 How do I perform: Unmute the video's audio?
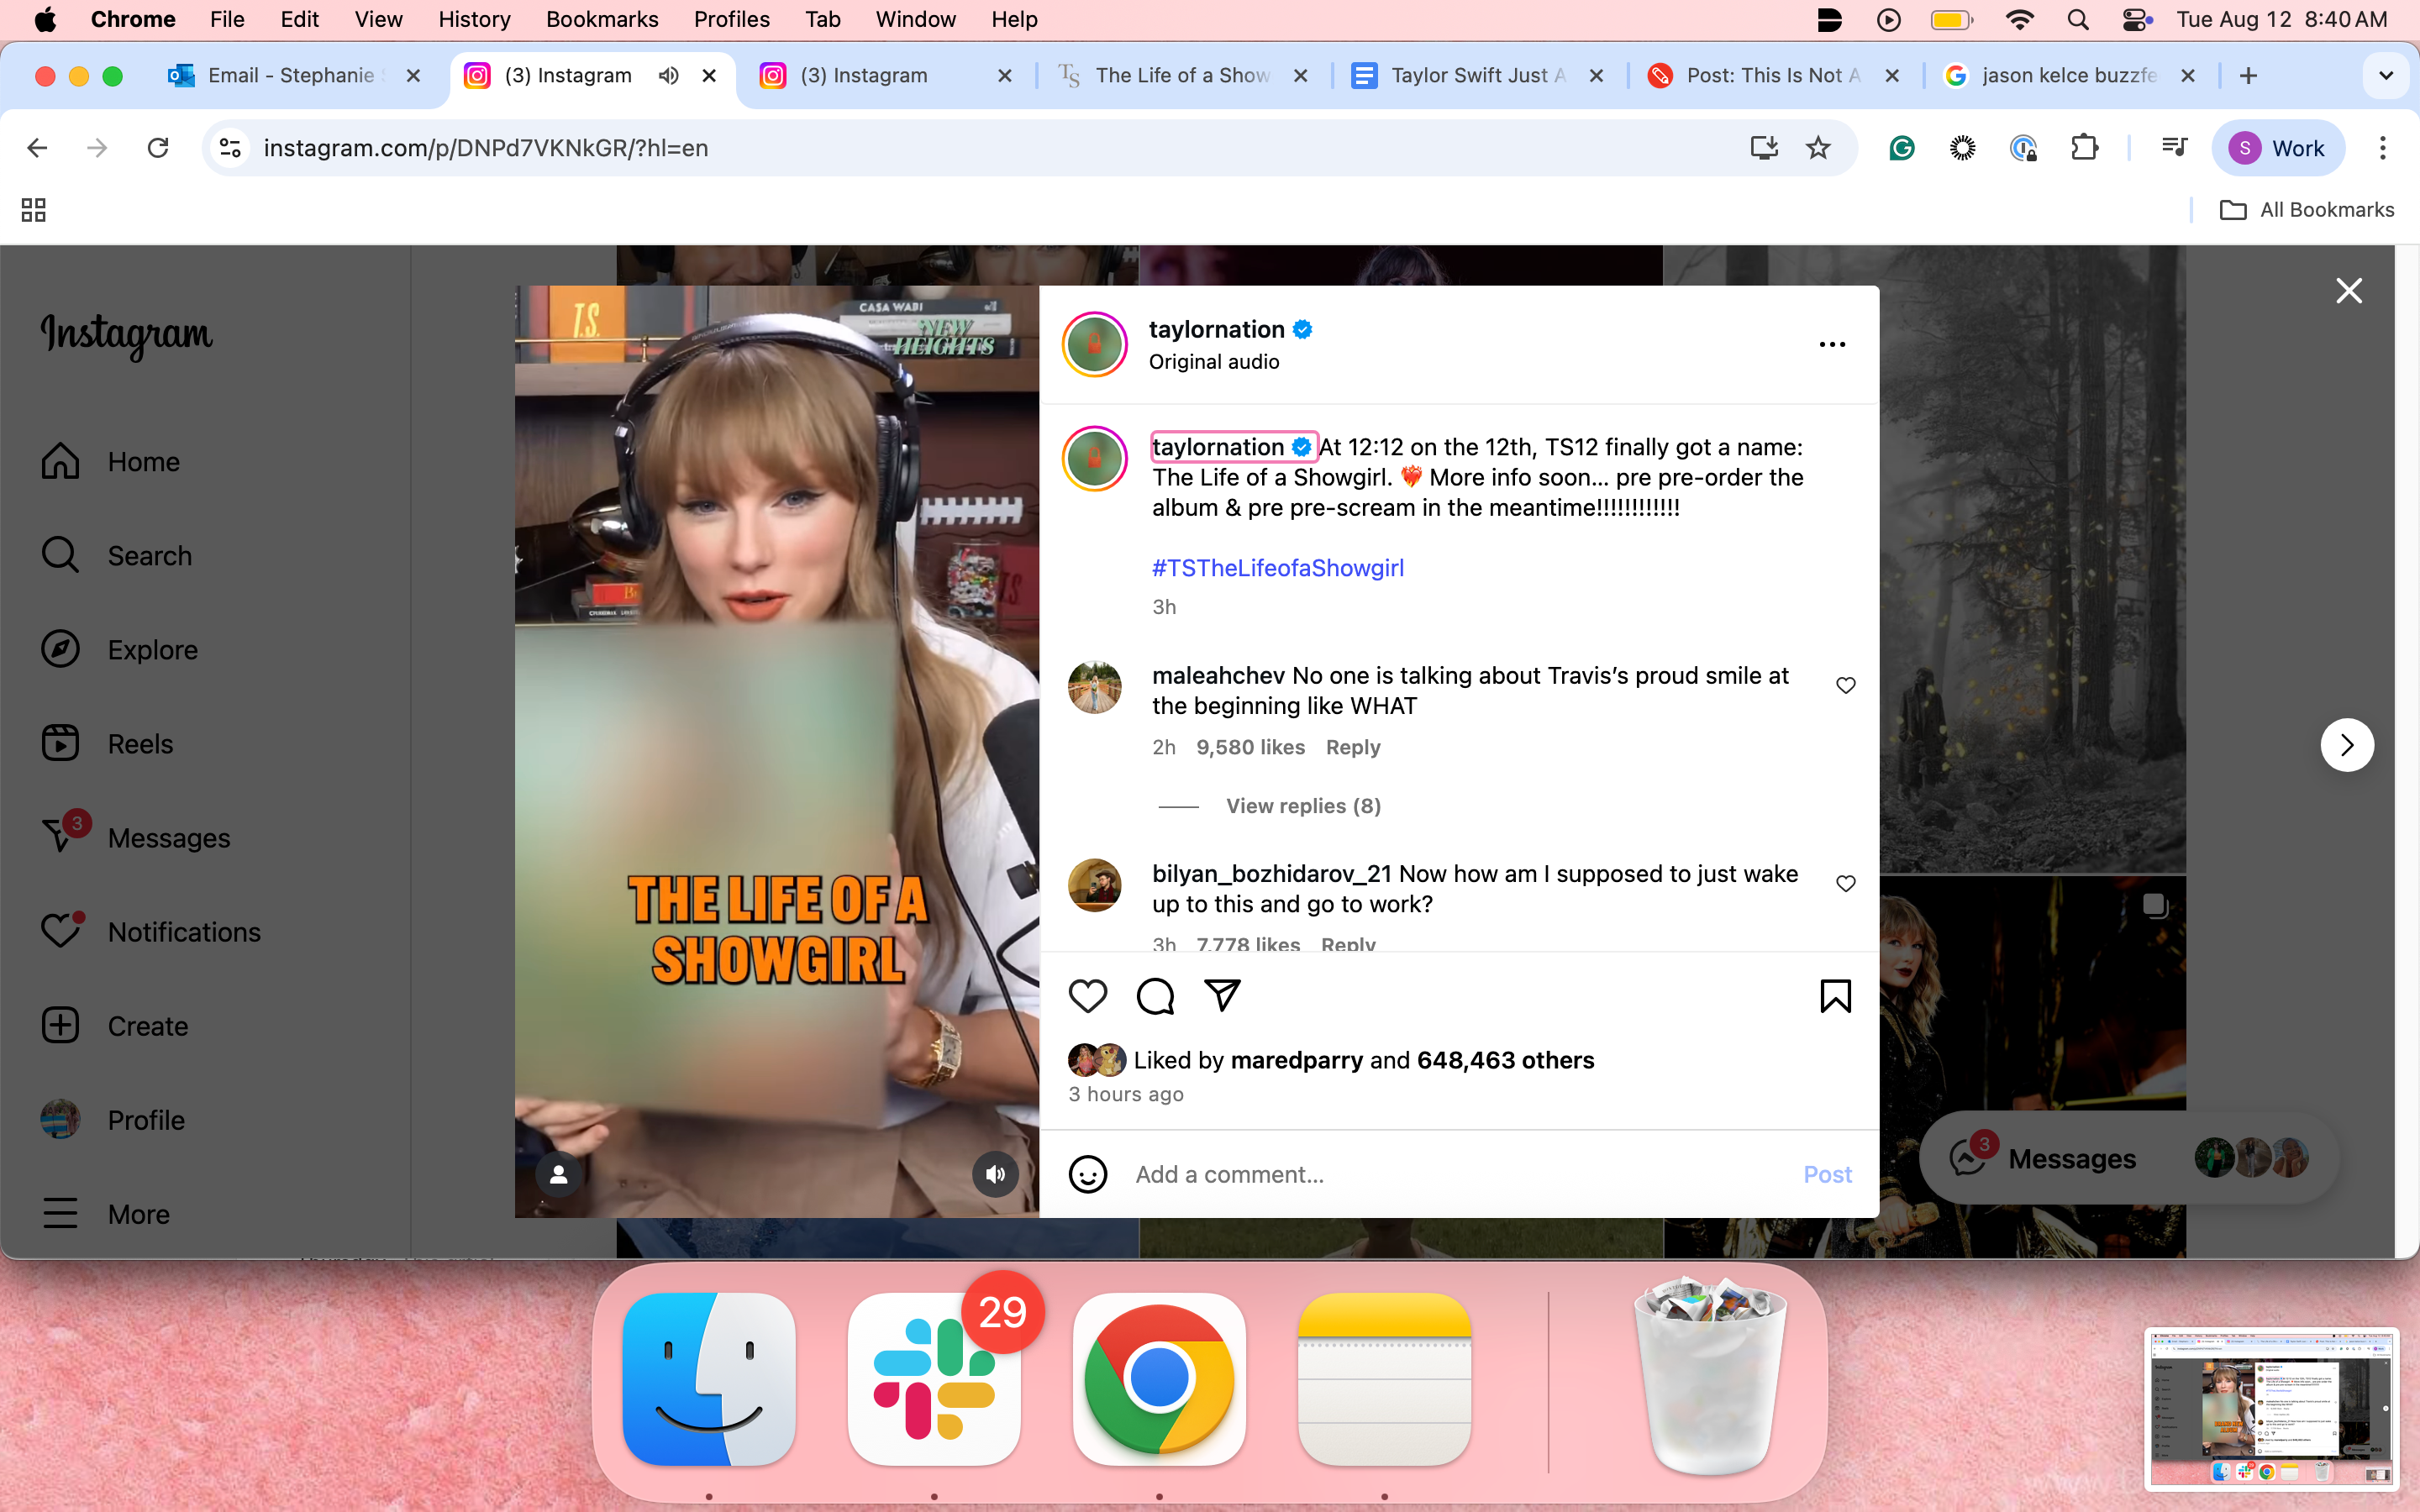click(x=994, y=1173)
